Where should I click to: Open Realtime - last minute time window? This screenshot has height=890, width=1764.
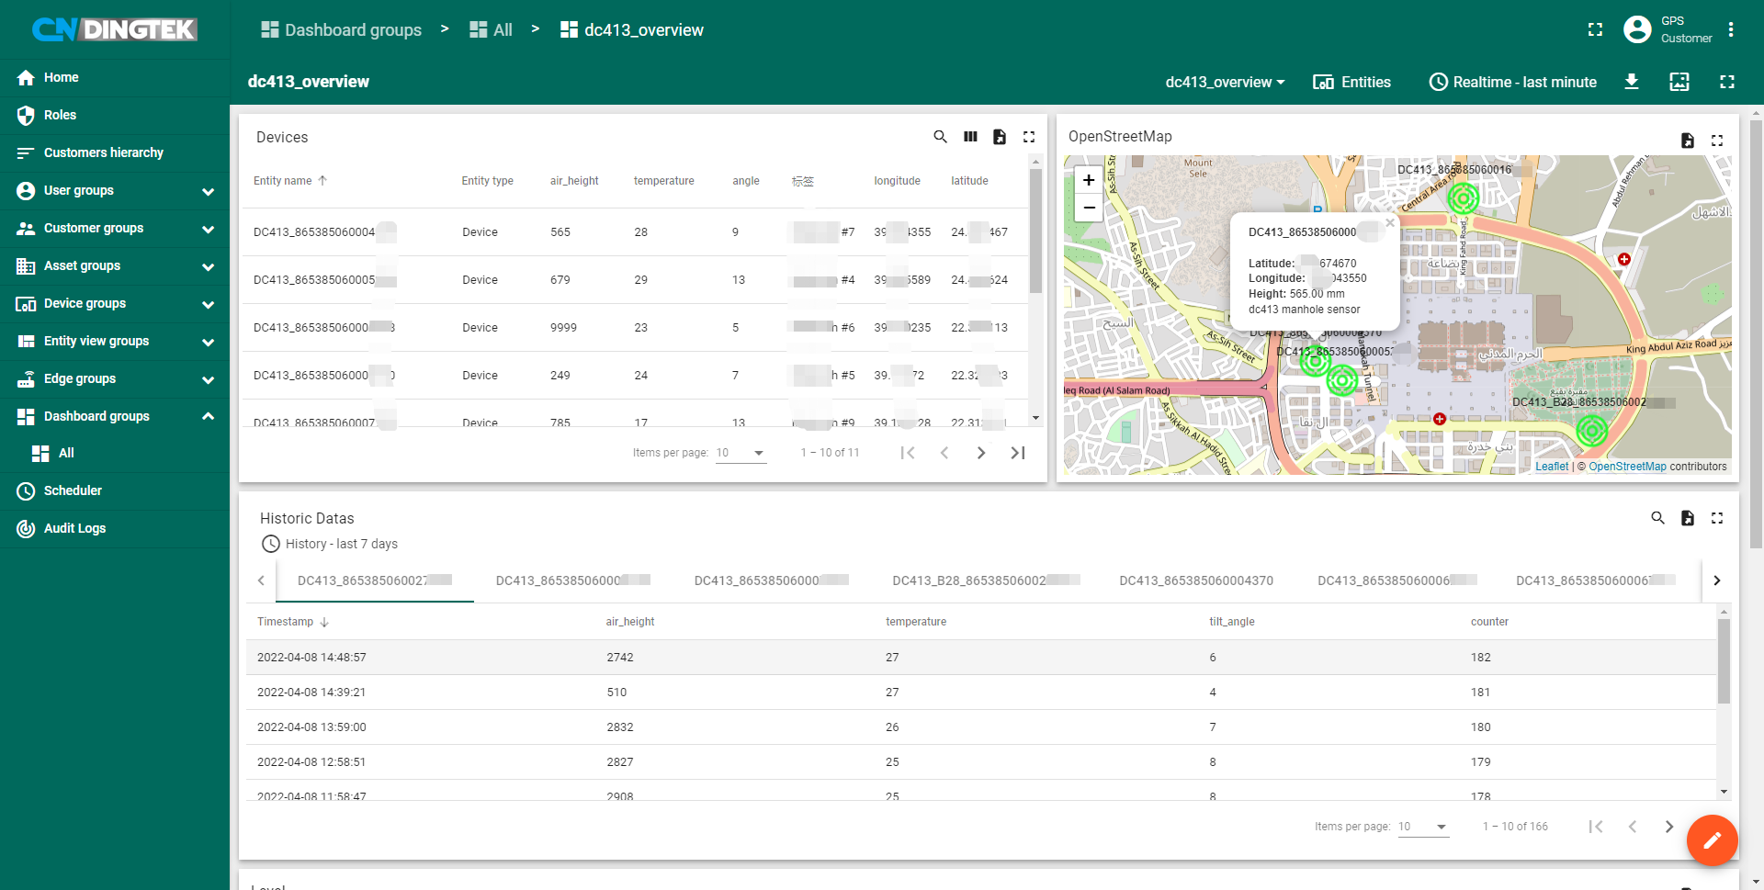coord(1513,82)
